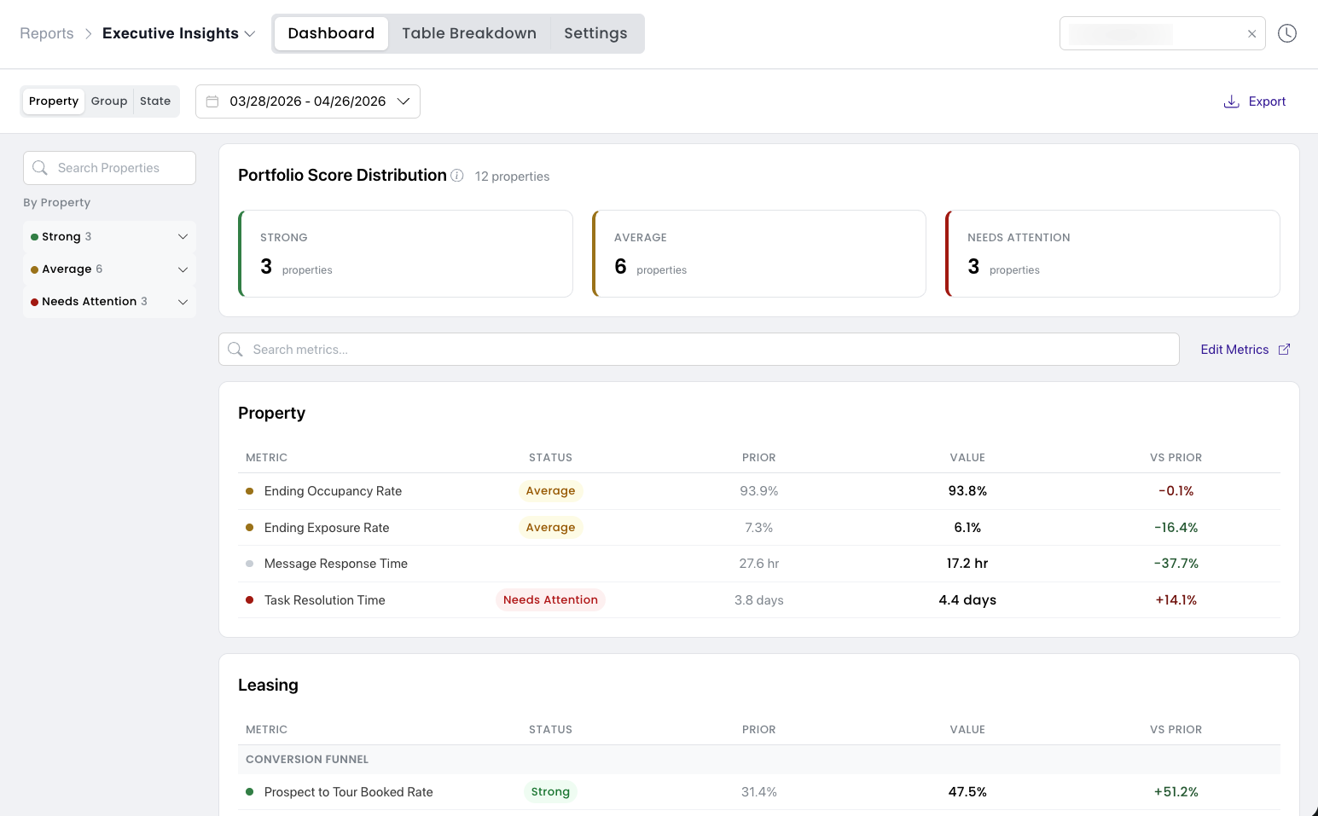1318x816 pixels.
Task: Click the 6.1% exposure value
Action: tap(967, 528)
